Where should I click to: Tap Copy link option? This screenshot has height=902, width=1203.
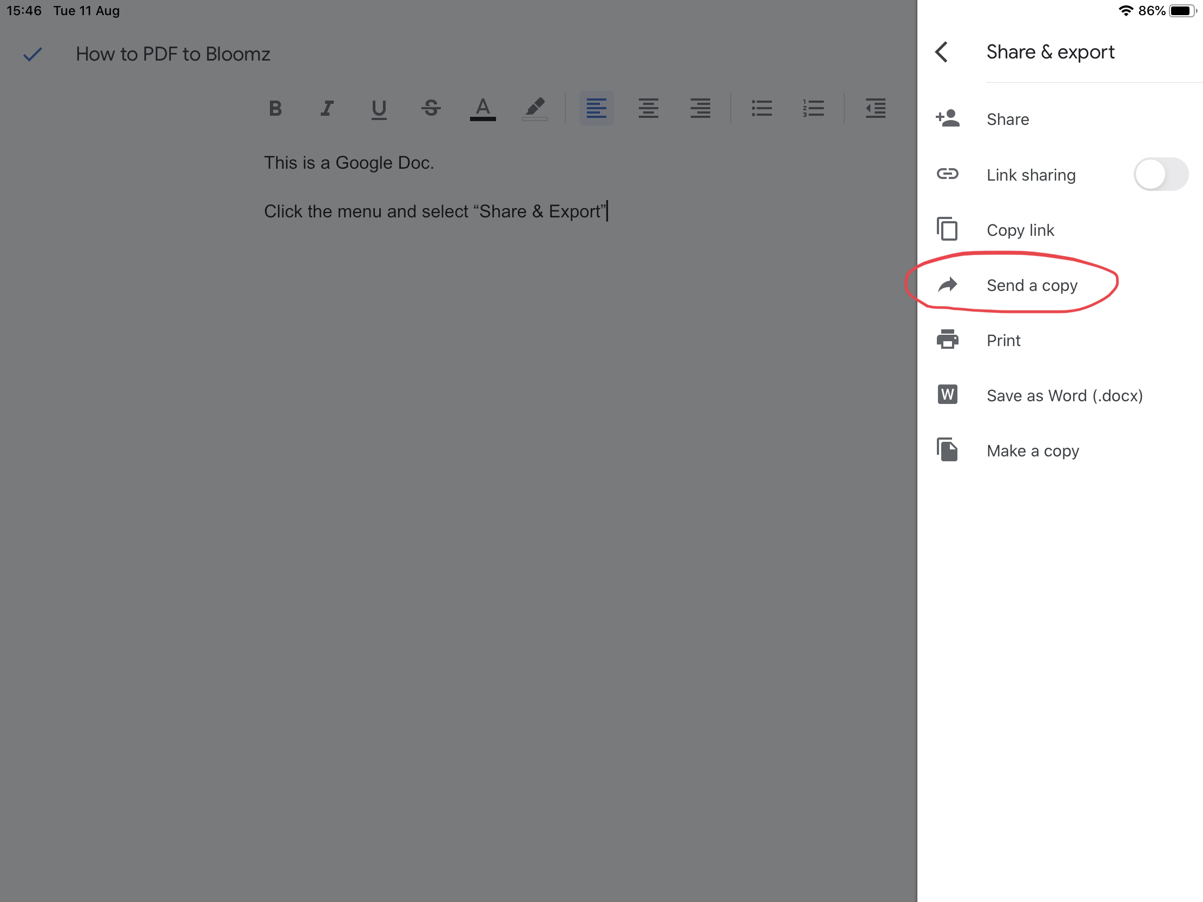click(1020, 230)
